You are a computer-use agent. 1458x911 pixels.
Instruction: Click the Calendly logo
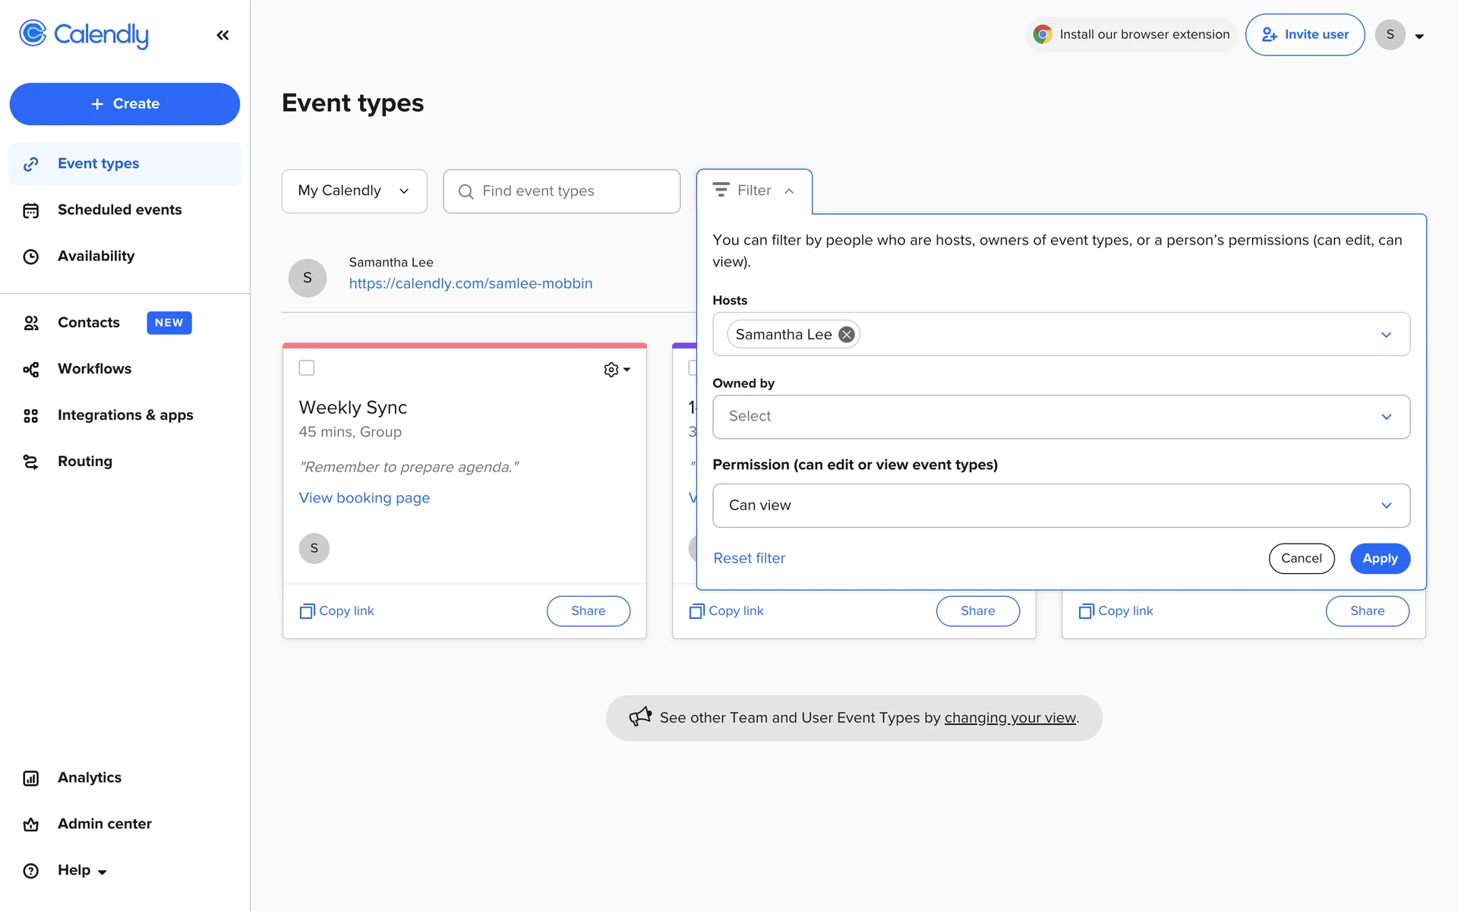(84, 34)
